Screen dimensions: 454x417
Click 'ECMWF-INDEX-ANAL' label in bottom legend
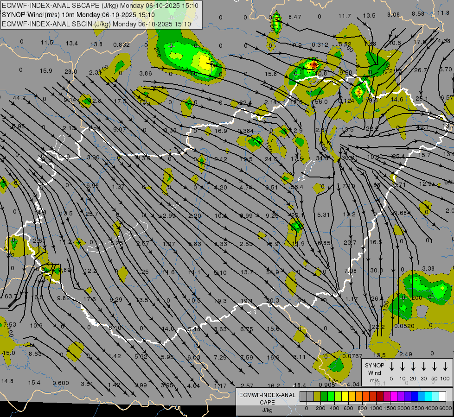click(267, 395)
